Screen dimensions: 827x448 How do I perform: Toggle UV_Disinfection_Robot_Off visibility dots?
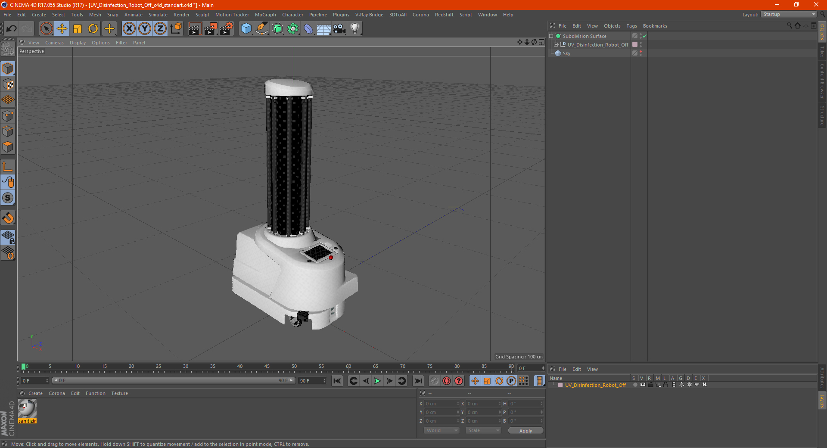[x=640, y=44]
